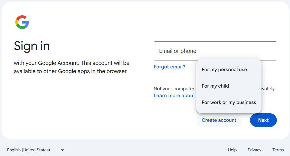Click the language selector dropdown arrow
290x156 pixels.
62,150
